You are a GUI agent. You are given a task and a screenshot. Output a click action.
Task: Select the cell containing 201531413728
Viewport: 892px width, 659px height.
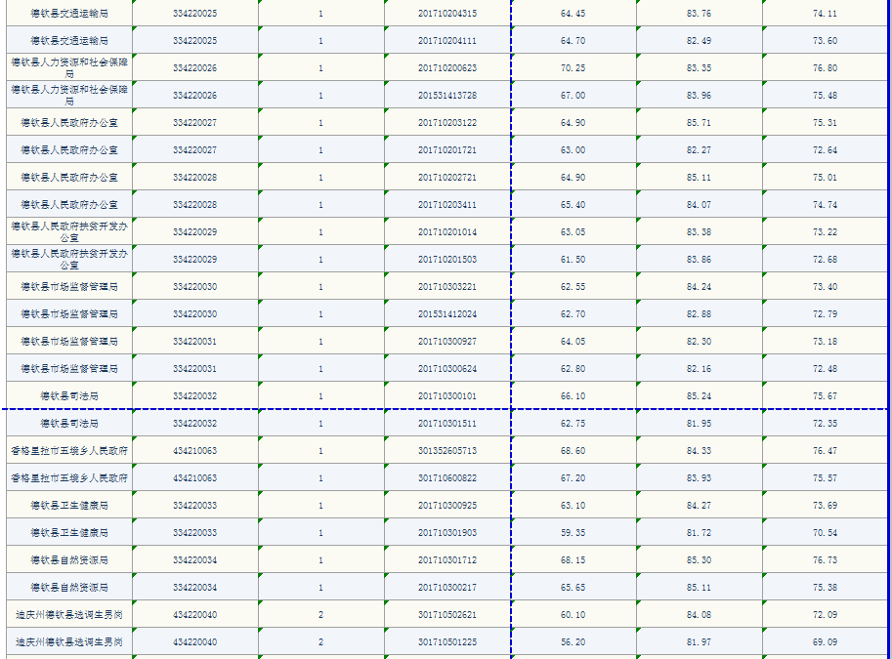(x=446, y=96)
